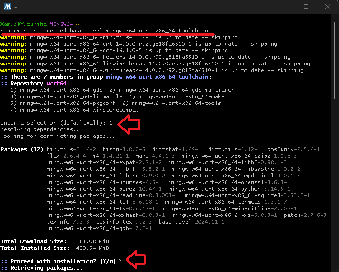Click the pacman -S --needed command line
The image size is (339, 272).
(104, 31)
